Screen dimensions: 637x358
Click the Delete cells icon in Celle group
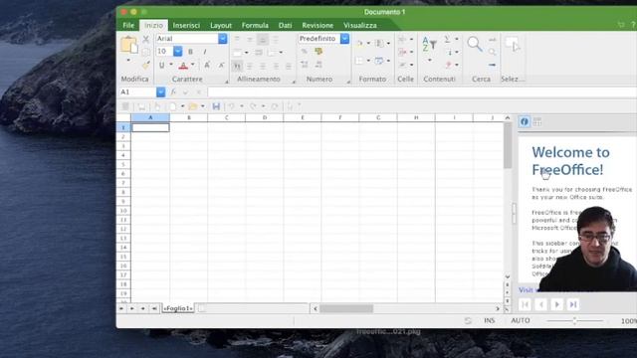(402, 52)
